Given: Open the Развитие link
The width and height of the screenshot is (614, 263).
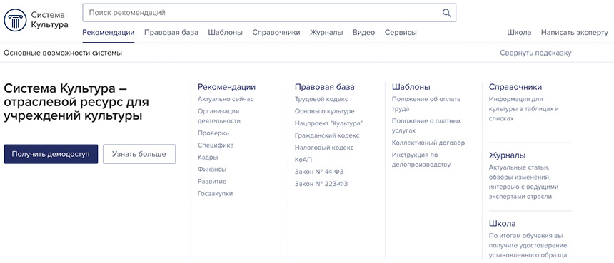Looking at the screenshot, I should click(x=212, y=182).
